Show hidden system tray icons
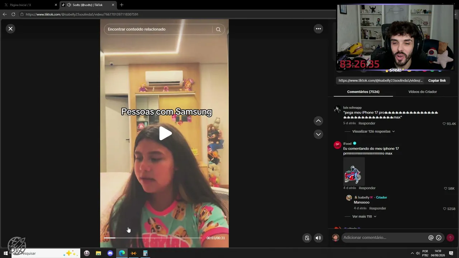This screenshot has width=459, height=258. click(x=412, y=253)
